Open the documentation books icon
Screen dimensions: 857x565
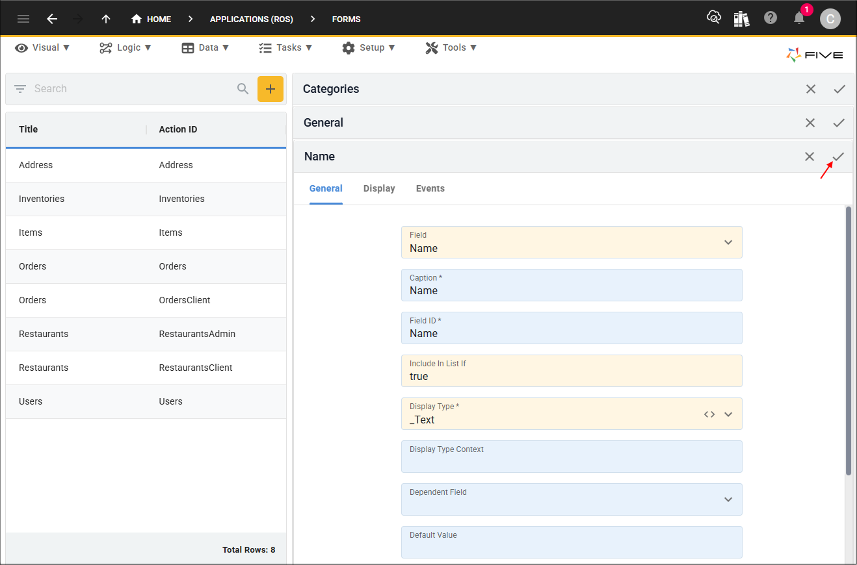[741, 18]
